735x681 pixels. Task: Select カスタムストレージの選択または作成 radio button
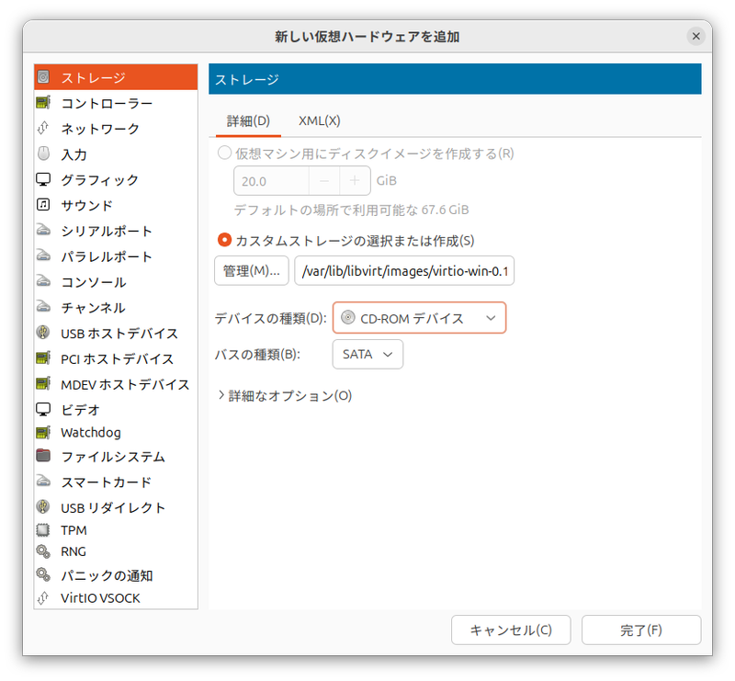tap(224, 239)
